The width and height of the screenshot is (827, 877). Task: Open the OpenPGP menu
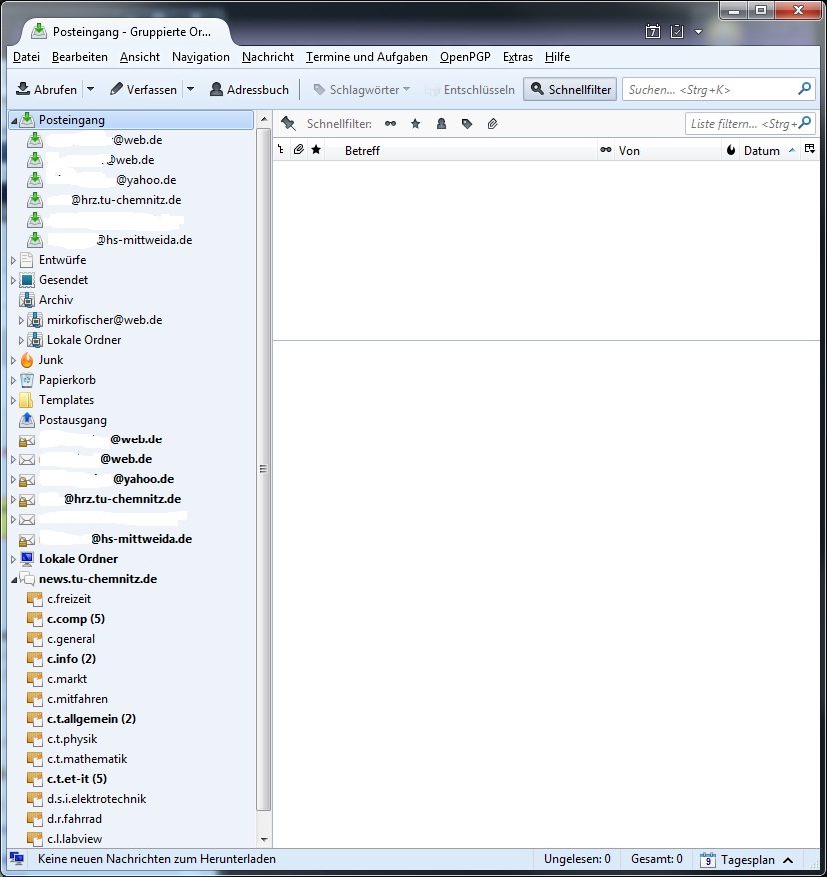(x=465, y=57)
